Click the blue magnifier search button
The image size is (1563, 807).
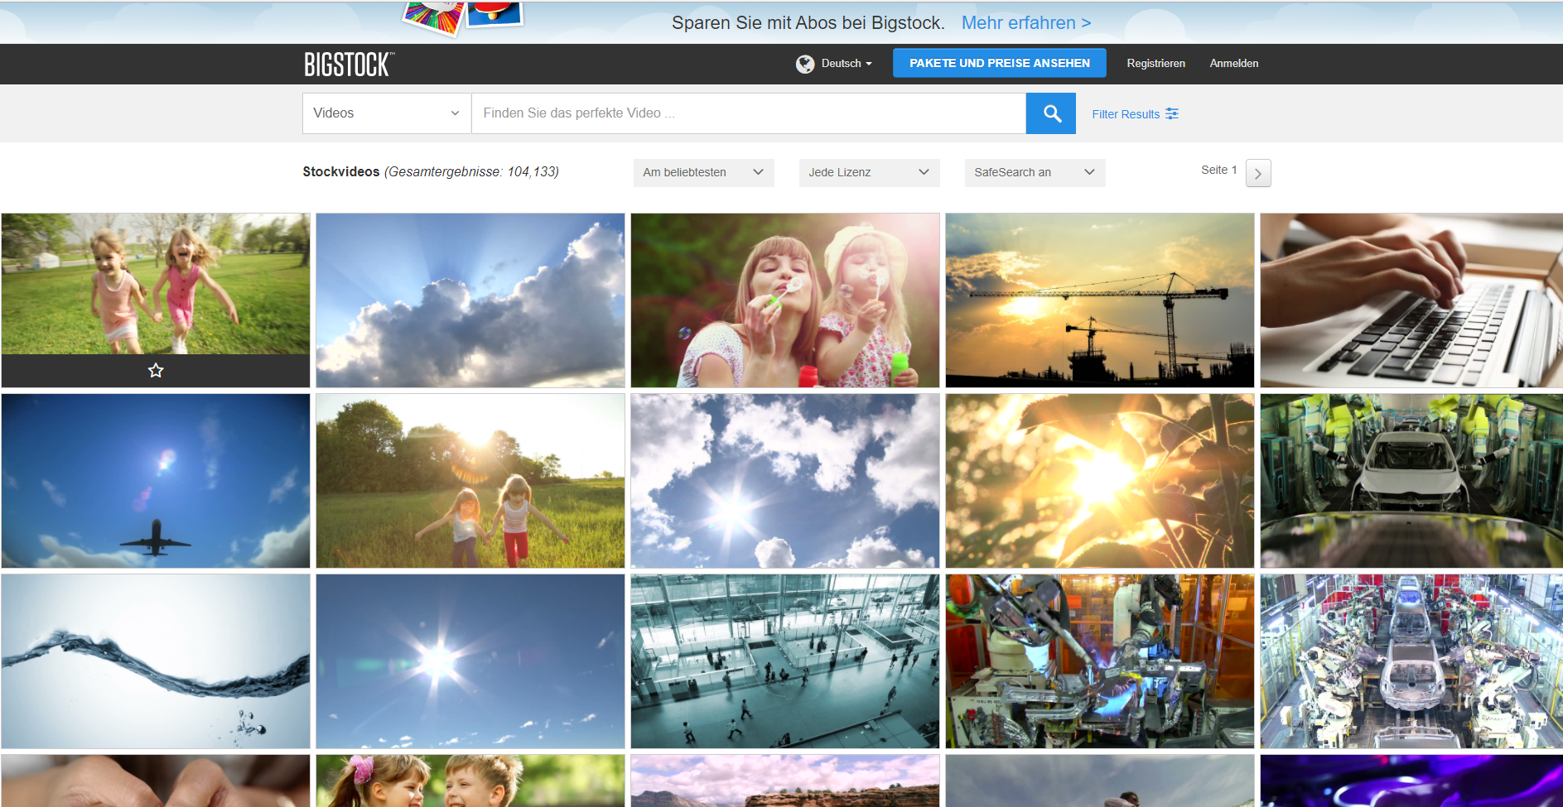[x=1051, y=113]
